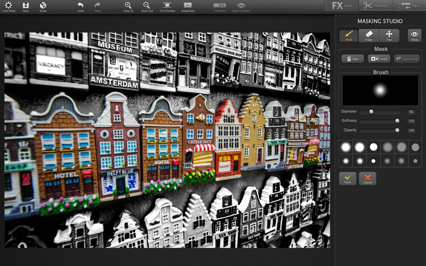The width and height of the screenshot is (426, 266).
Task: Click the brush preview box
Action: (x=380, y=90)
